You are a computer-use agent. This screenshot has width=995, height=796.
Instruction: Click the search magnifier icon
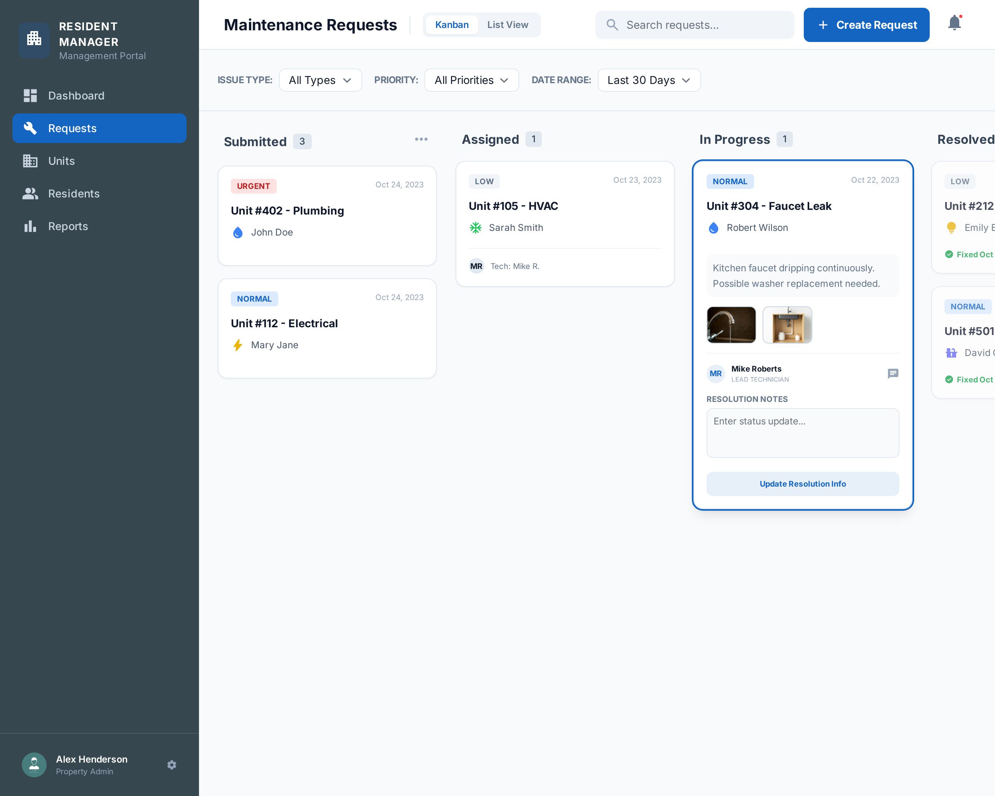coord(612,25)
